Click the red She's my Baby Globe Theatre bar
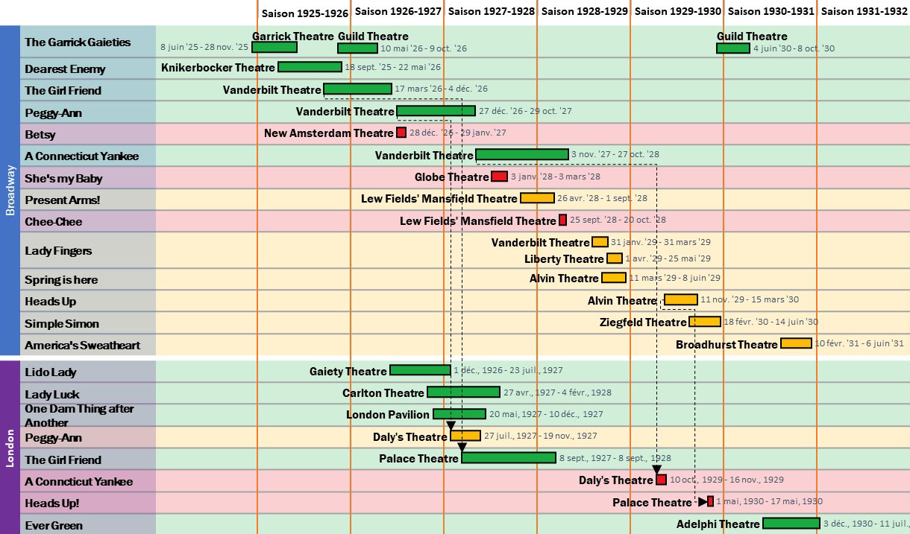Image resolution: width=910 pixels, height=534 pixels. 499,177
